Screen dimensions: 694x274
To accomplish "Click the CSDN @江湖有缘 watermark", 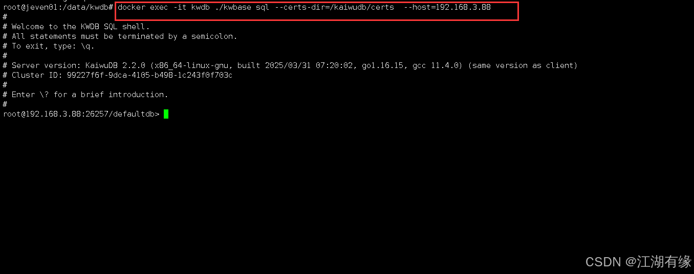I will click(x=638, y=262).
